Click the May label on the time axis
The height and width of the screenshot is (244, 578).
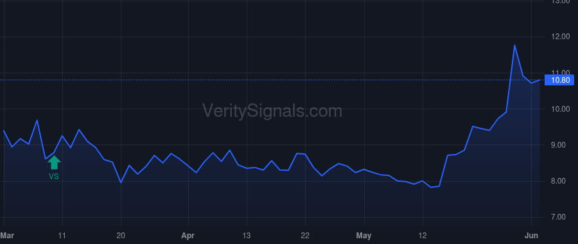pos(364,236)
